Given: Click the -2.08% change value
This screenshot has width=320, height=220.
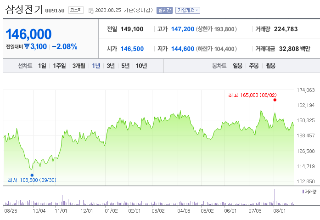Looking at the screenshot, I should click(x=64, y=46).
